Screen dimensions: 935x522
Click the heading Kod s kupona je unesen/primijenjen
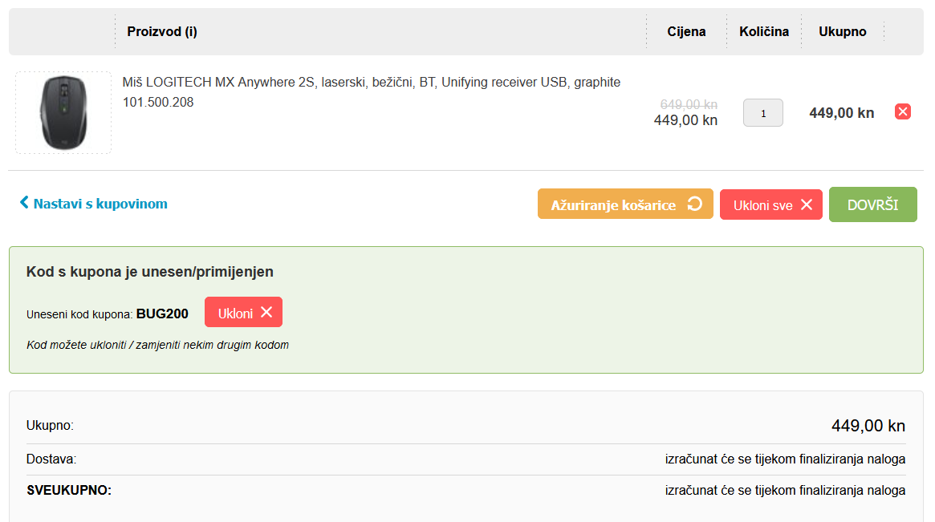point(149,272)
